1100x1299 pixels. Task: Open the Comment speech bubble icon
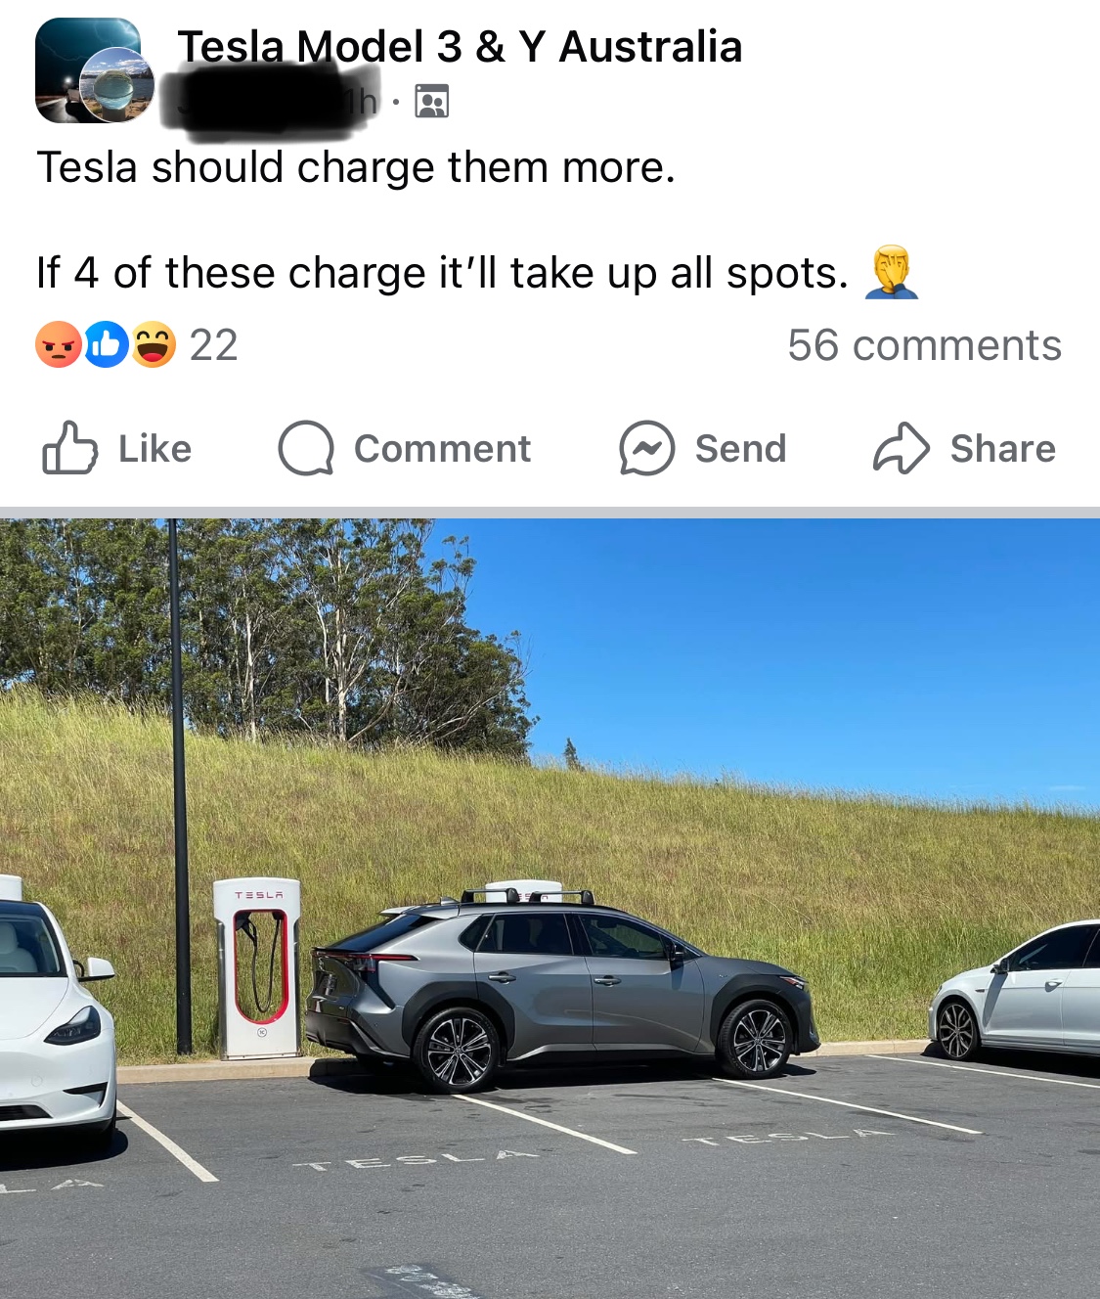pyautogui.click(x=306, y=448)
